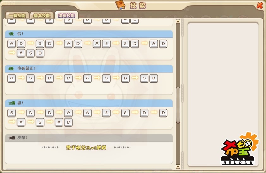The width and height of the screenshot is (266, 173).
Task: Click the final AD key pair in 忠! combo
Action: [x=63, y=122]
